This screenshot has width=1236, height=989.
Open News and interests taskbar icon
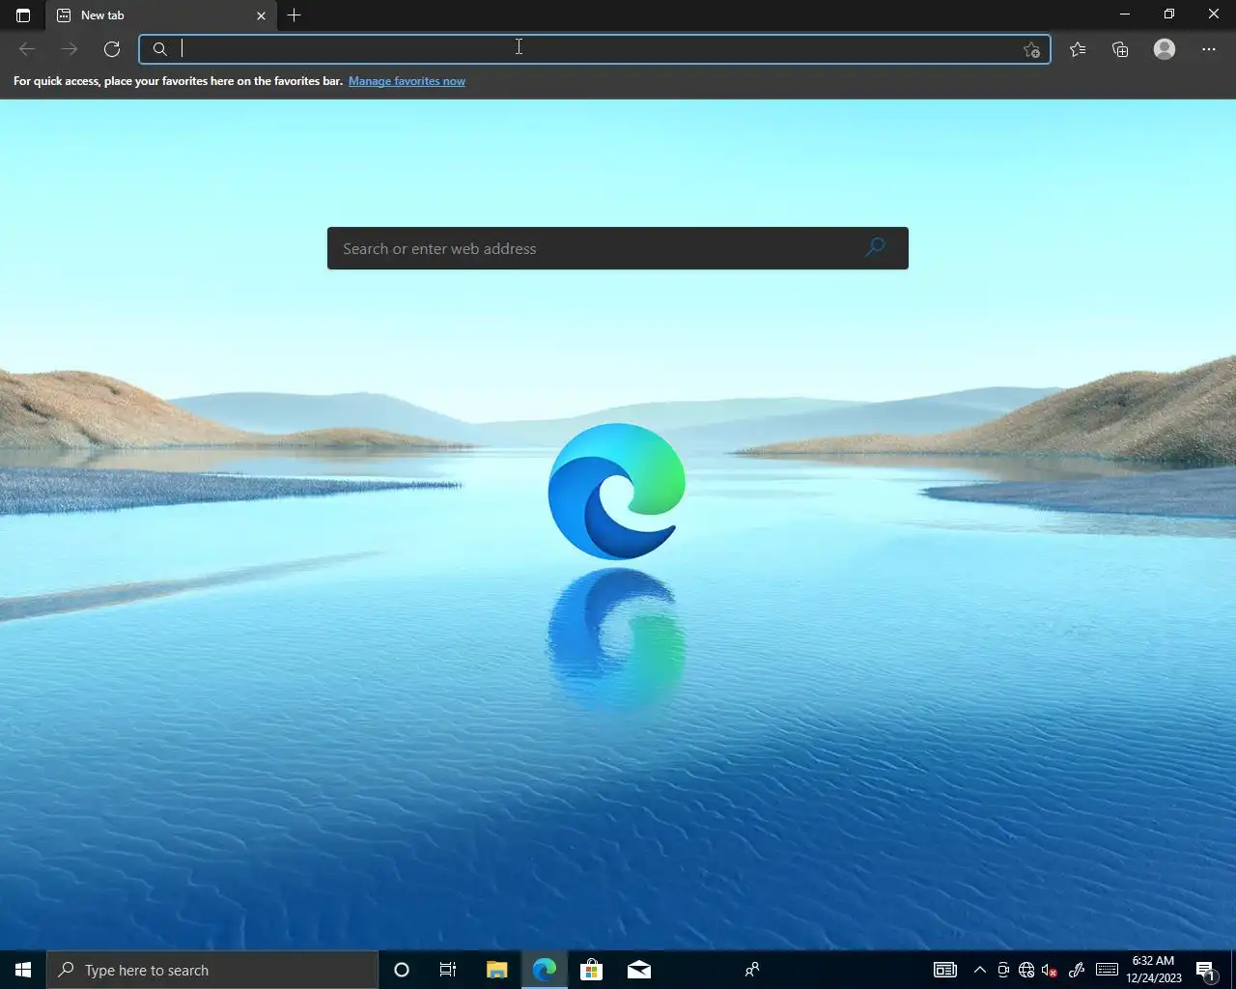pos(945,970)
